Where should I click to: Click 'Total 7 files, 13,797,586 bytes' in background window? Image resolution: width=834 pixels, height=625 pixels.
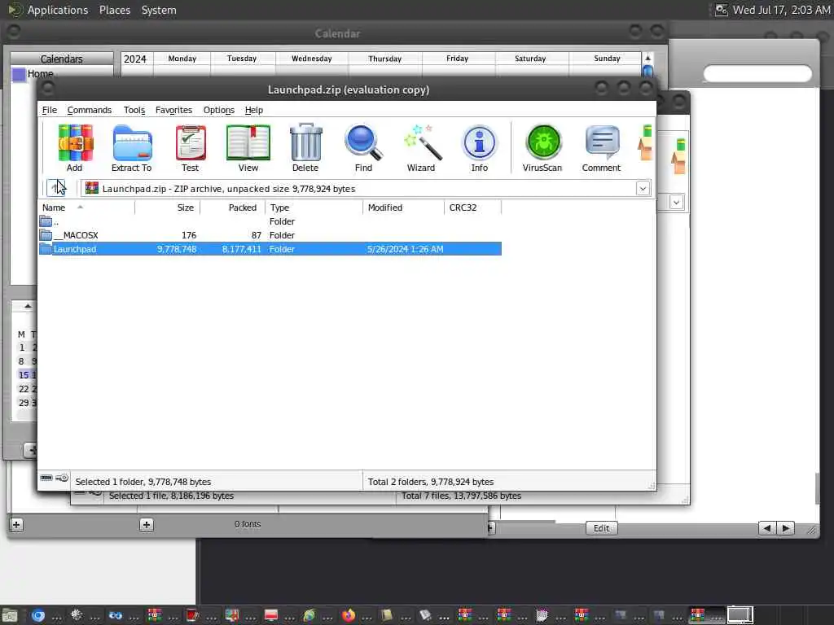tap(461, 496)
